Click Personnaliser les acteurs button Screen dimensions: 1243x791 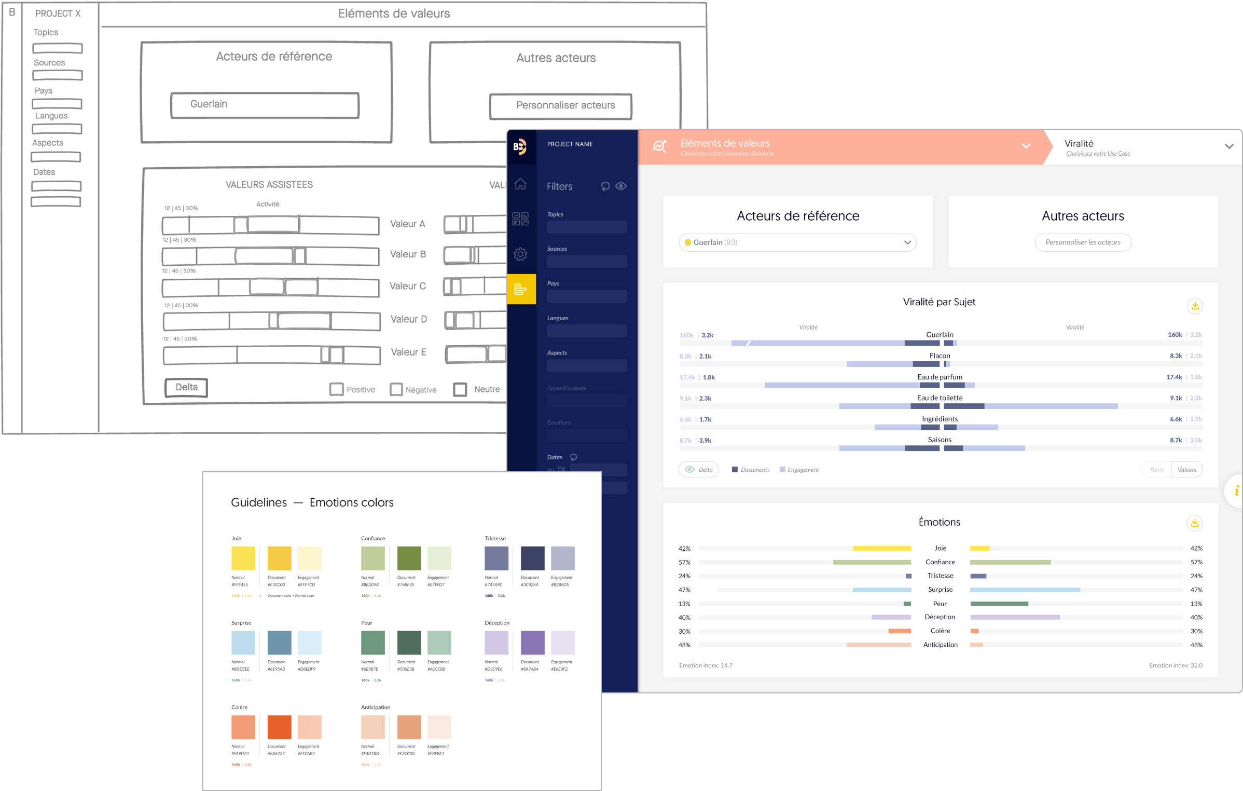coord(1083,242)
